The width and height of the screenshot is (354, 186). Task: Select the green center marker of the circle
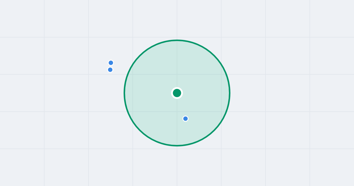[177, 93]
